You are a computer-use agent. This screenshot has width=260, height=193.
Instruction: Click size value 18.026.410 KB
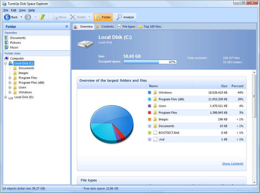[217, 93]
